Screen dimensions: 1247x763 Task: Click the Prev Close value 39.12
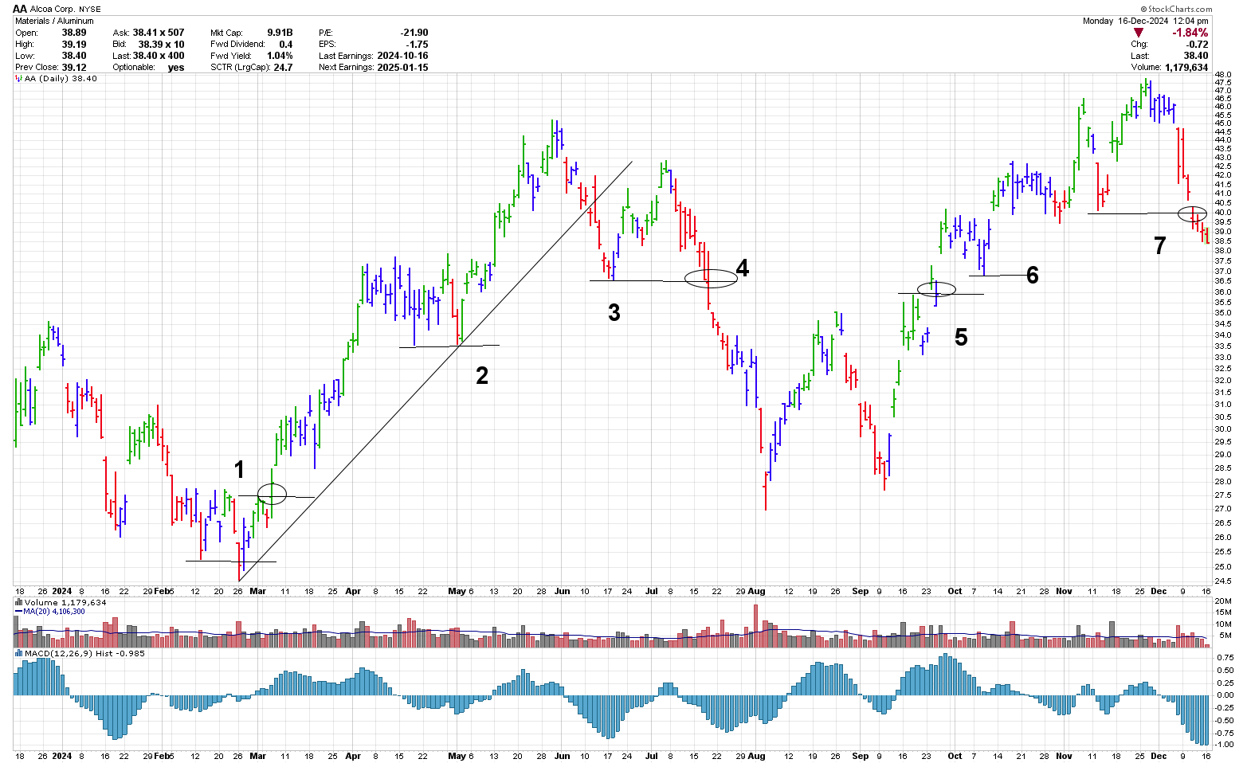coord(74,68)
